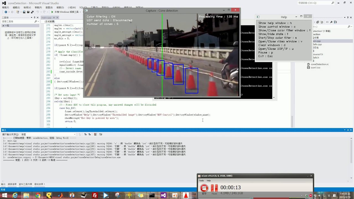The height and width of the screenshot is (199, 354).
Task: Show hidden system tray icons
Action: (302, 195)
